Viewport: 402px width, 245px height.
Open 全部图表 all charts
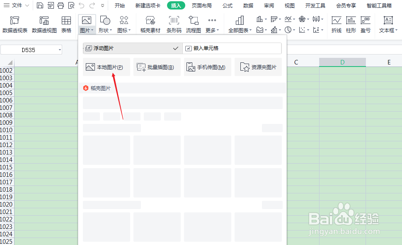240,24
